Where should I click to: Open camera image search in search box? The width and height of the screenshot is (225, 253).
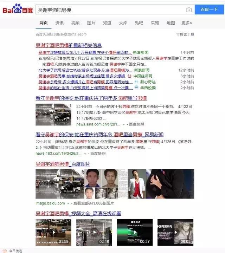coord(189,9)
